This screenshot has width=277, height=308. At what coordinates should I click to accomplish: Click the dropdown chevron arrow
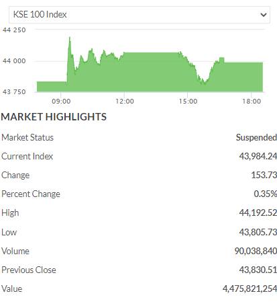pos(264,15)
